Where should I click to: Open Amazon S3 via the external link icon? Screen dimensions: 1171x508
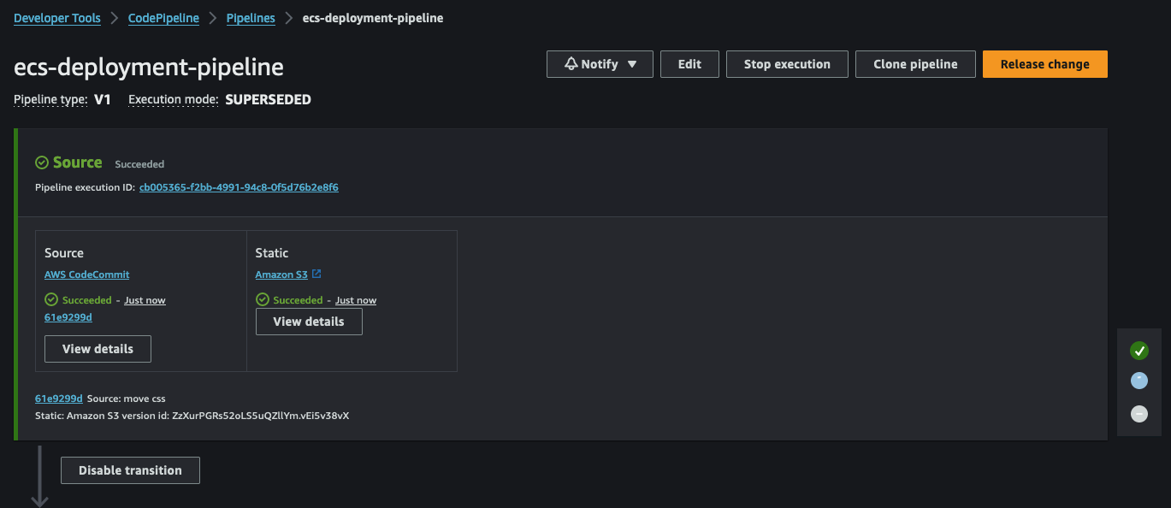(x=317, y=274)
